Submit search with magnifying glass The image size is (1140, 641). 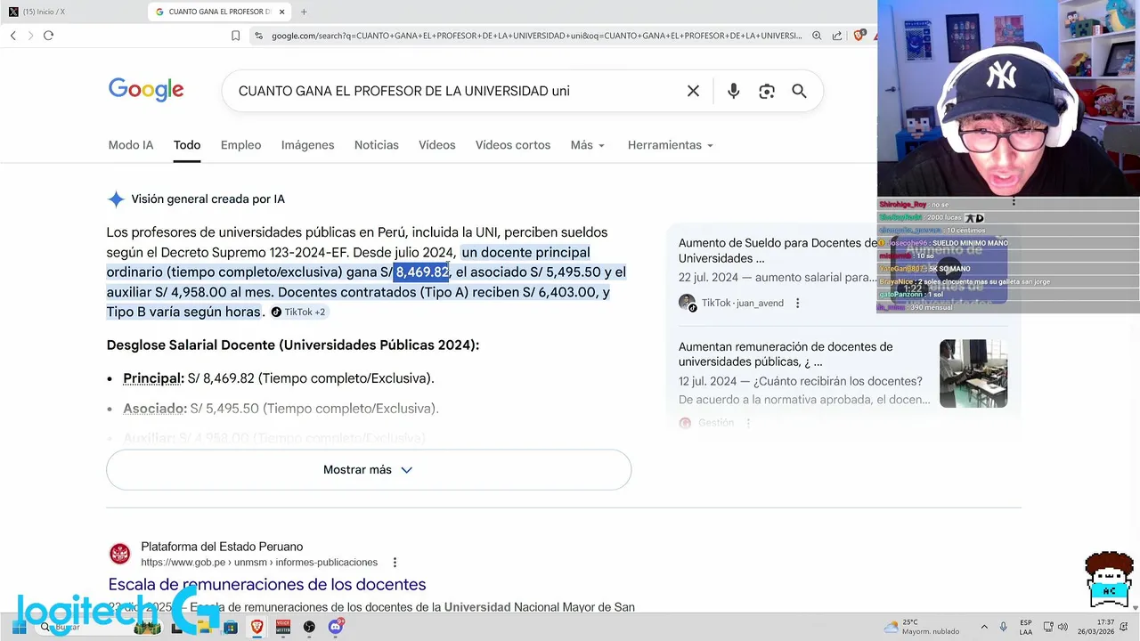click(x=799, y=91)
